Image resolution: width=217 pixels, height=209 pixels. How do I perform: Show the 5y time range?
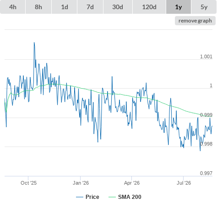[x=204, y=7]
